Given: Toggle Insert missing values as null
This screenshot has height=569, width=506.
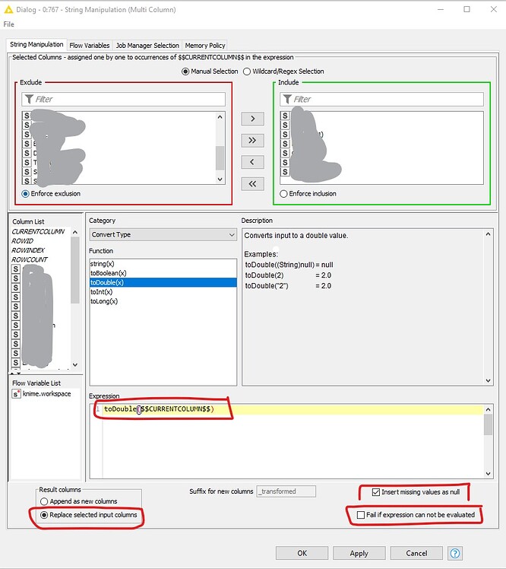Looking at the screenshot, I should (376, 492).
